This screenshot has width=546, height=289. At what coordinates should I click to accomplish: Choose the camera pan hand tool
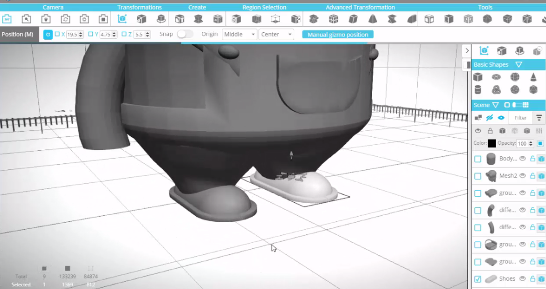click(x=46, y=19)
